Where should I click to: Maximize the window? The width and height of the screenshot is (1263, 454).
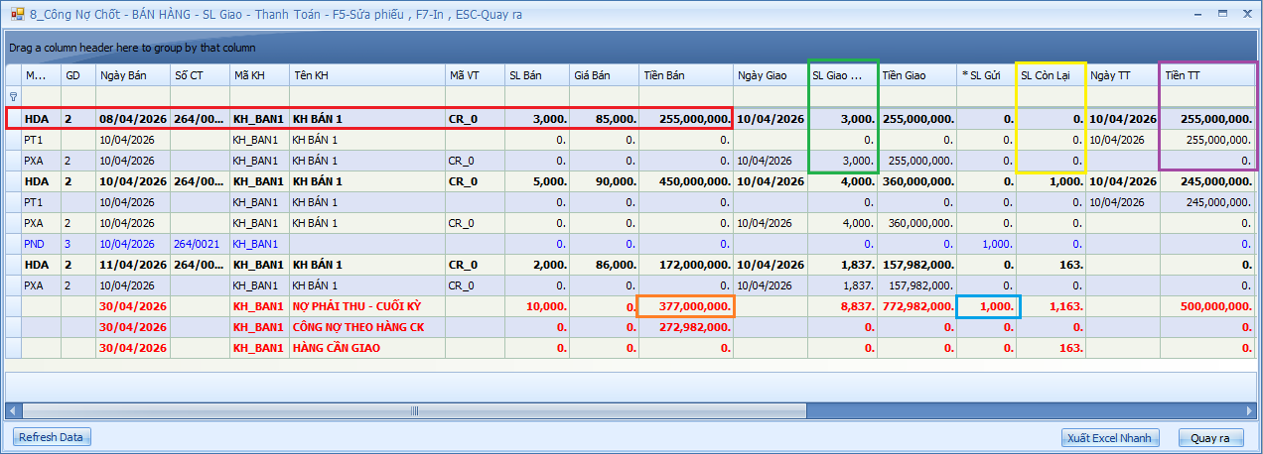(x=1221, y=13)
